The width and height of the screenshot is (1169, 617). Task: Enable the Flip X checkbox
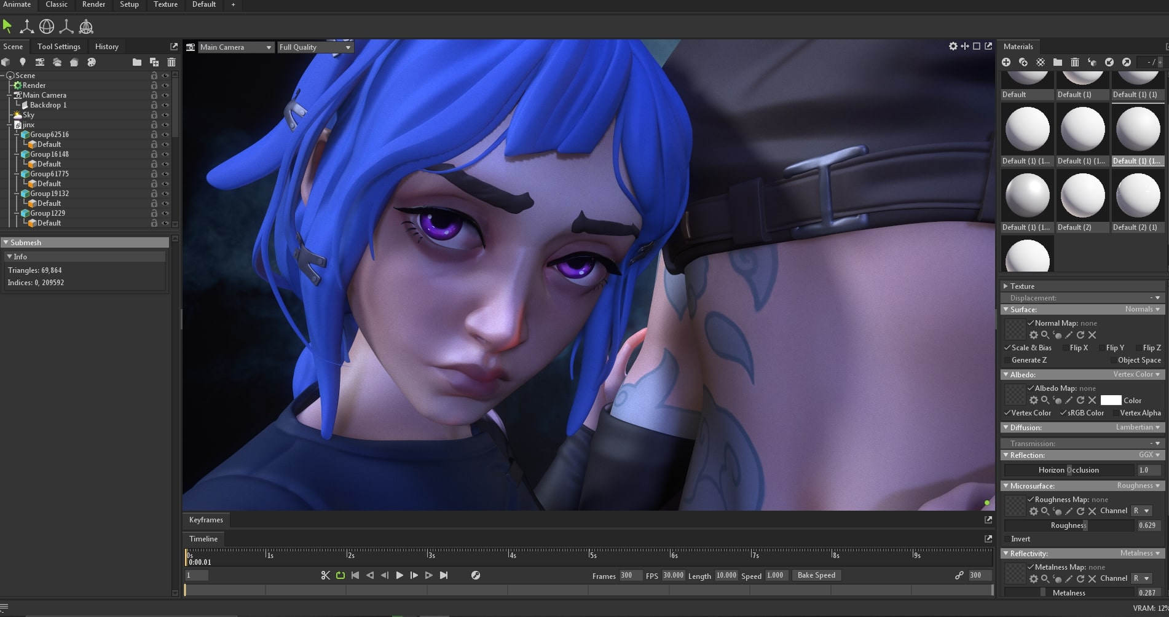click(x=1066, y=348)
